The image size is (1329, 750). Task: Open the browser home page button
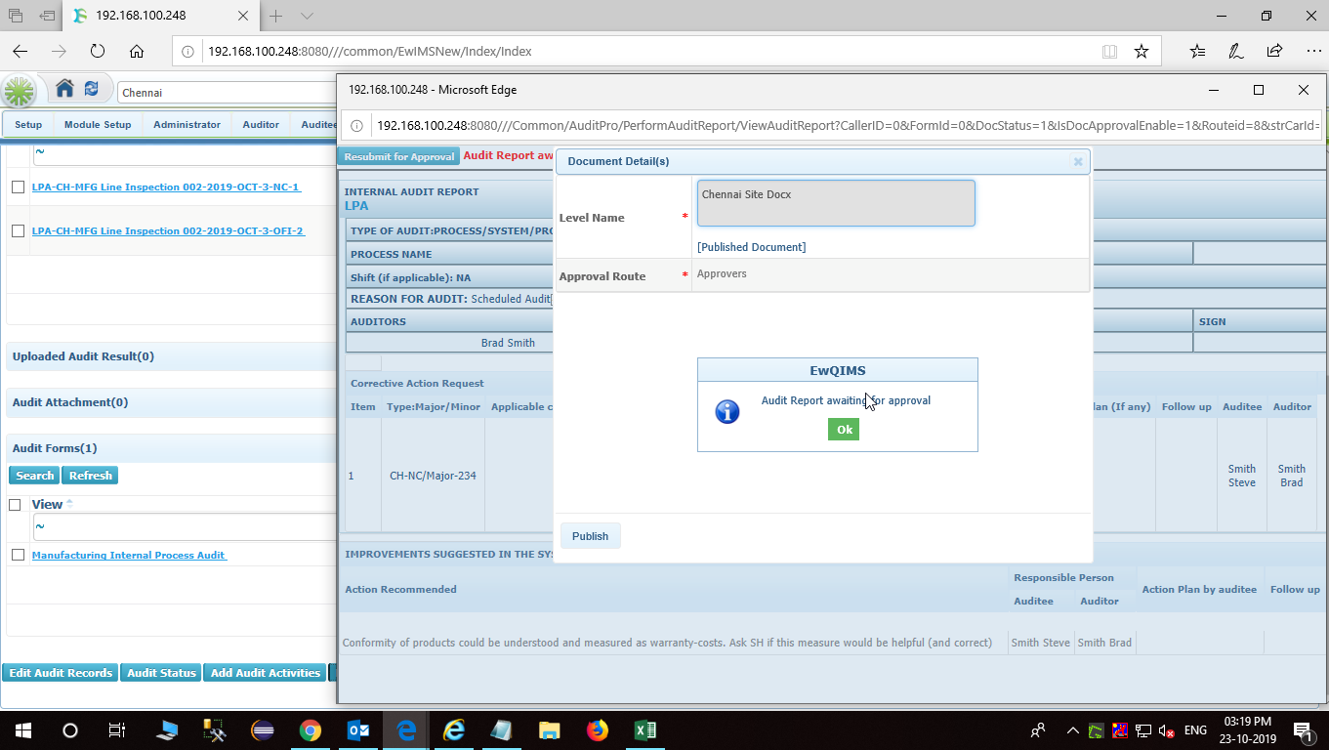pos(137,51)
